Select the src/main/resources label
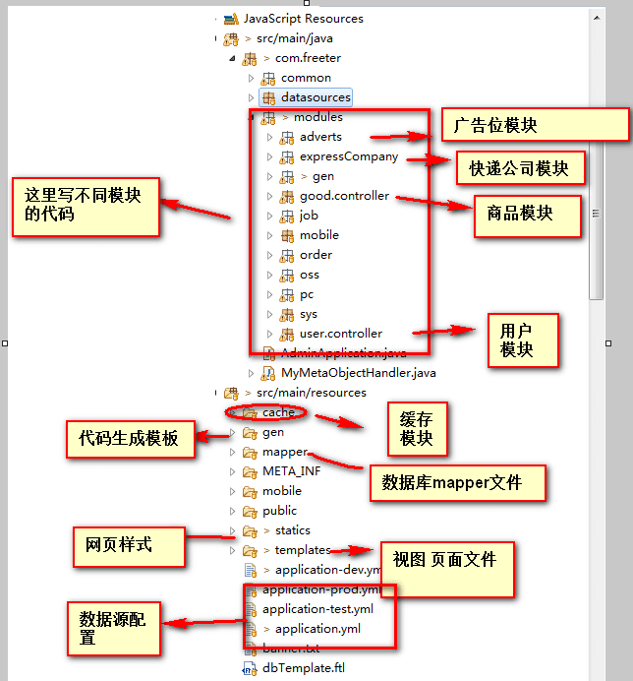This screenshot has width=633, height=681. tap(312, 393)
